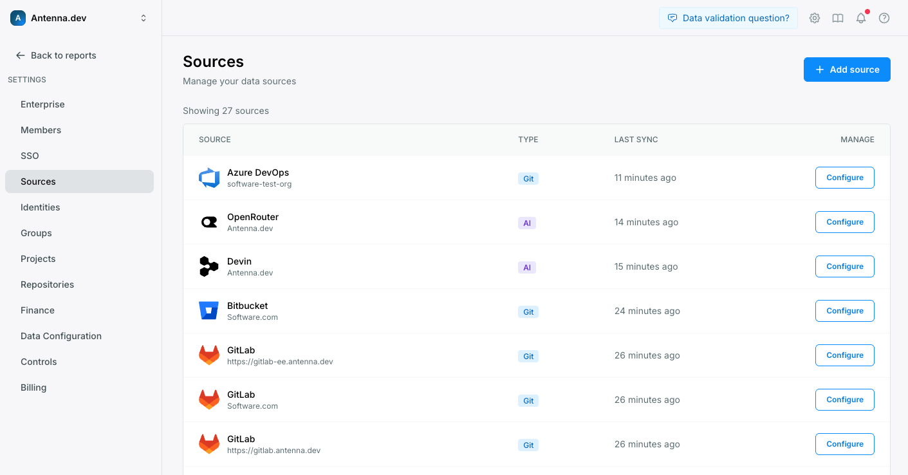Open the notifications bell icon
This screenshot has height=475, width=908.
pos(861,18)
